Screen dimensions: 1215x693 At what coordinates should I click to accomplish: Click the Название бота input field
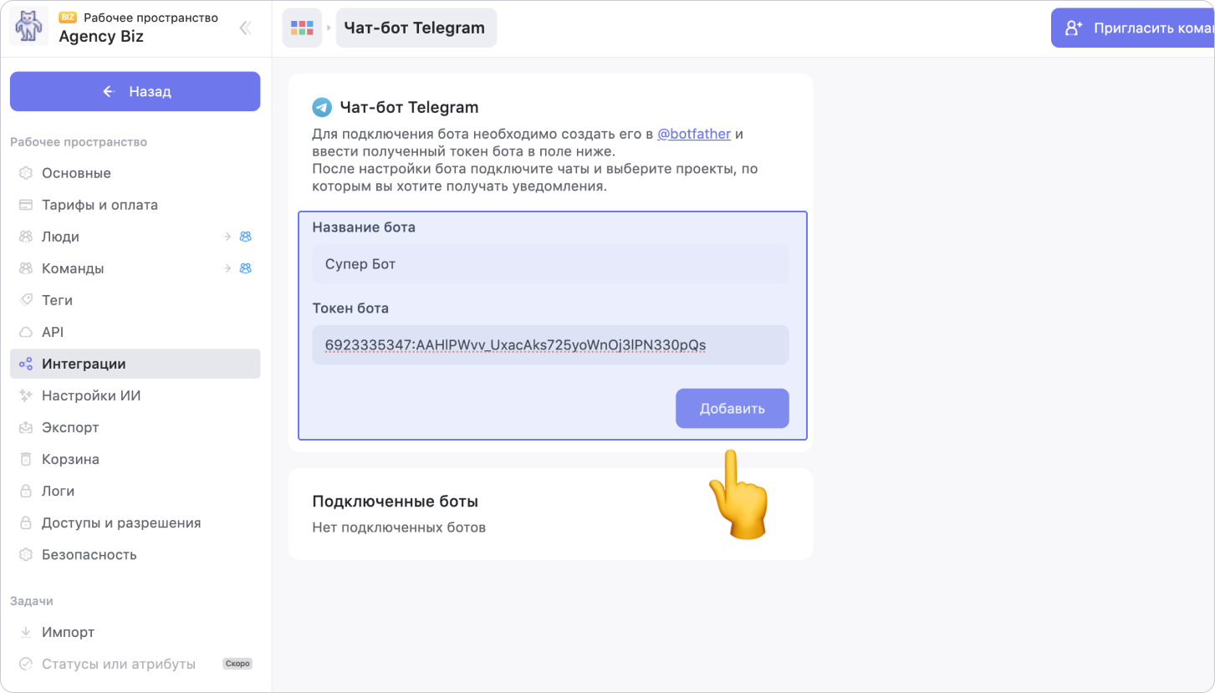(x=550, y=264)
